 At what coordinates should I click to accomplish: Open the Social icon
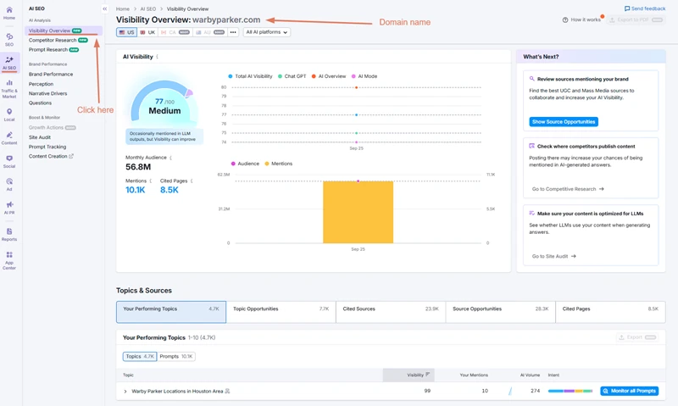[x=9, y=159]
